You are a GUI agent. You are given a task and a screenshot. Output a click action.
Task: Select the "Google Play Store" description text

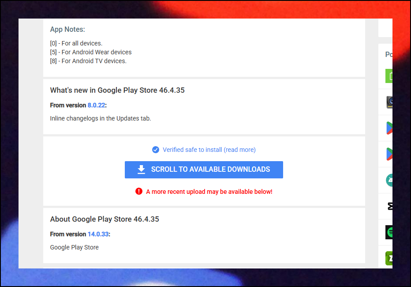(x=74, y=247)
